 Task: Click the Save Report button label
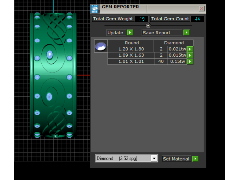[x=157, y=33]
